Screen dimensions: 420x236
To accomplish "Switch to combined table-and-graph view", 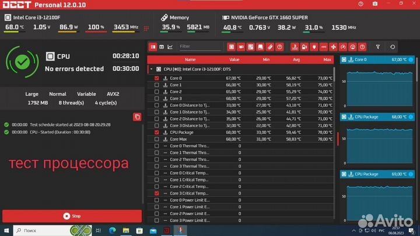I will click(x=153, y=47).
